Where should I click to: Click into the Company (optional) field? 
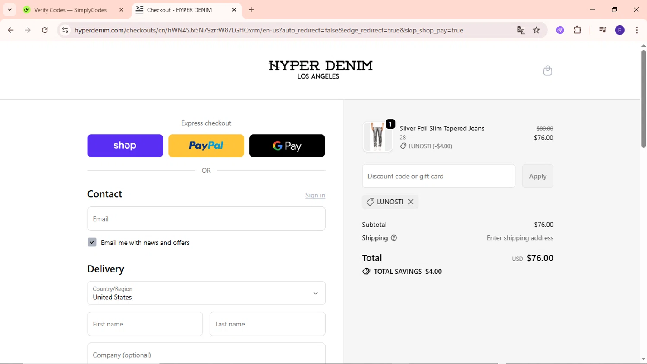(x=206, y=354)
